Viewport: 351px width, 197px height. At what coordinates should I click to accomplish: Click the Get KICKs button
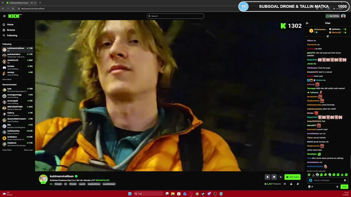point(333,16)
